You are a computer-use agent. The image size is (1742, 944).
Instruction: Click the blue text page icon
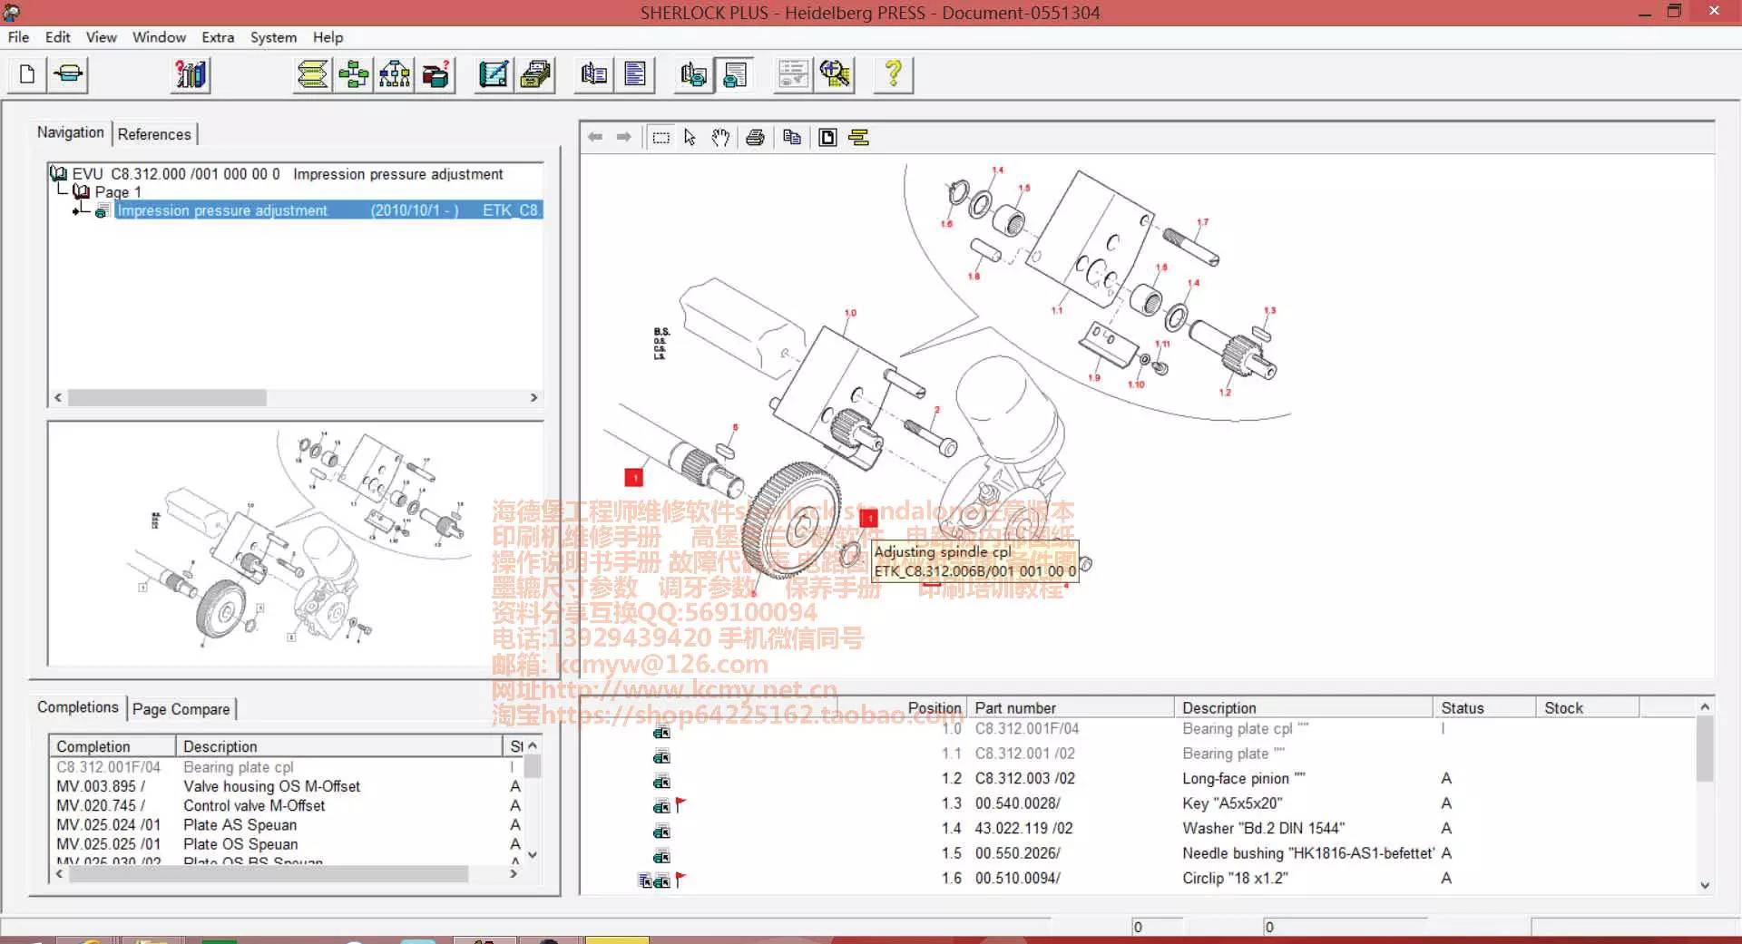(x=635, y=74)
